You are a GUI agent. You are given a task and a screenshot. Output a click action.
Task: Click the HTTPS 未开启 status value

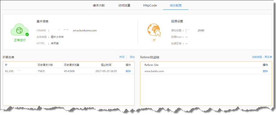pyautogui.click(x=54, y=43)
